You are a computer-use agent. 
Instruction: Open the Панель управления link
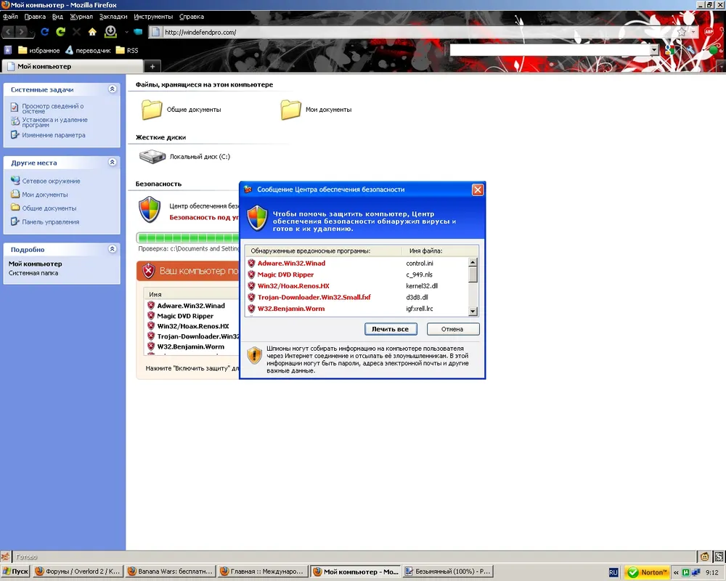click(x=50, y=222)
